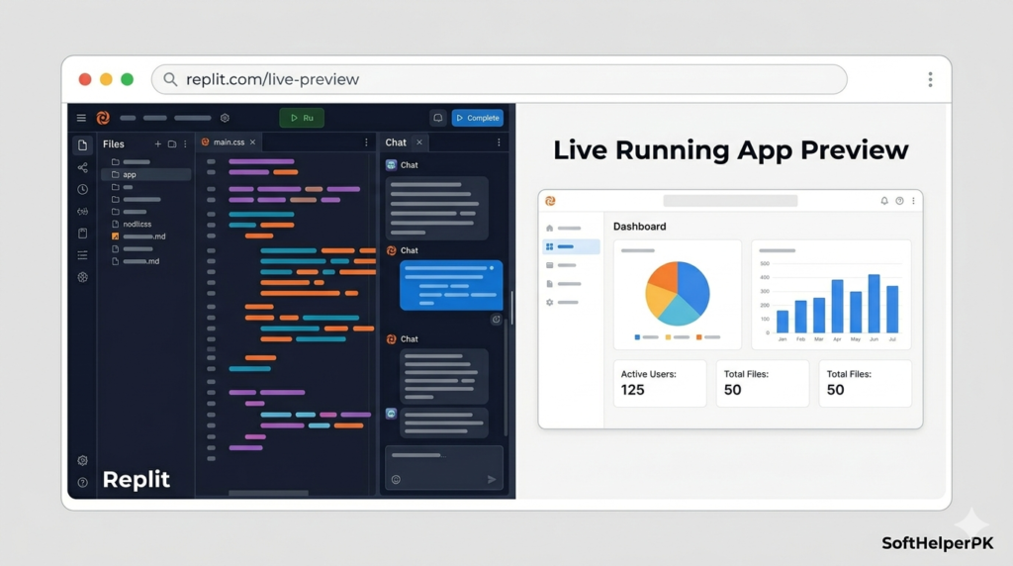Open the emoji picker in chat input

coord(396,480)
